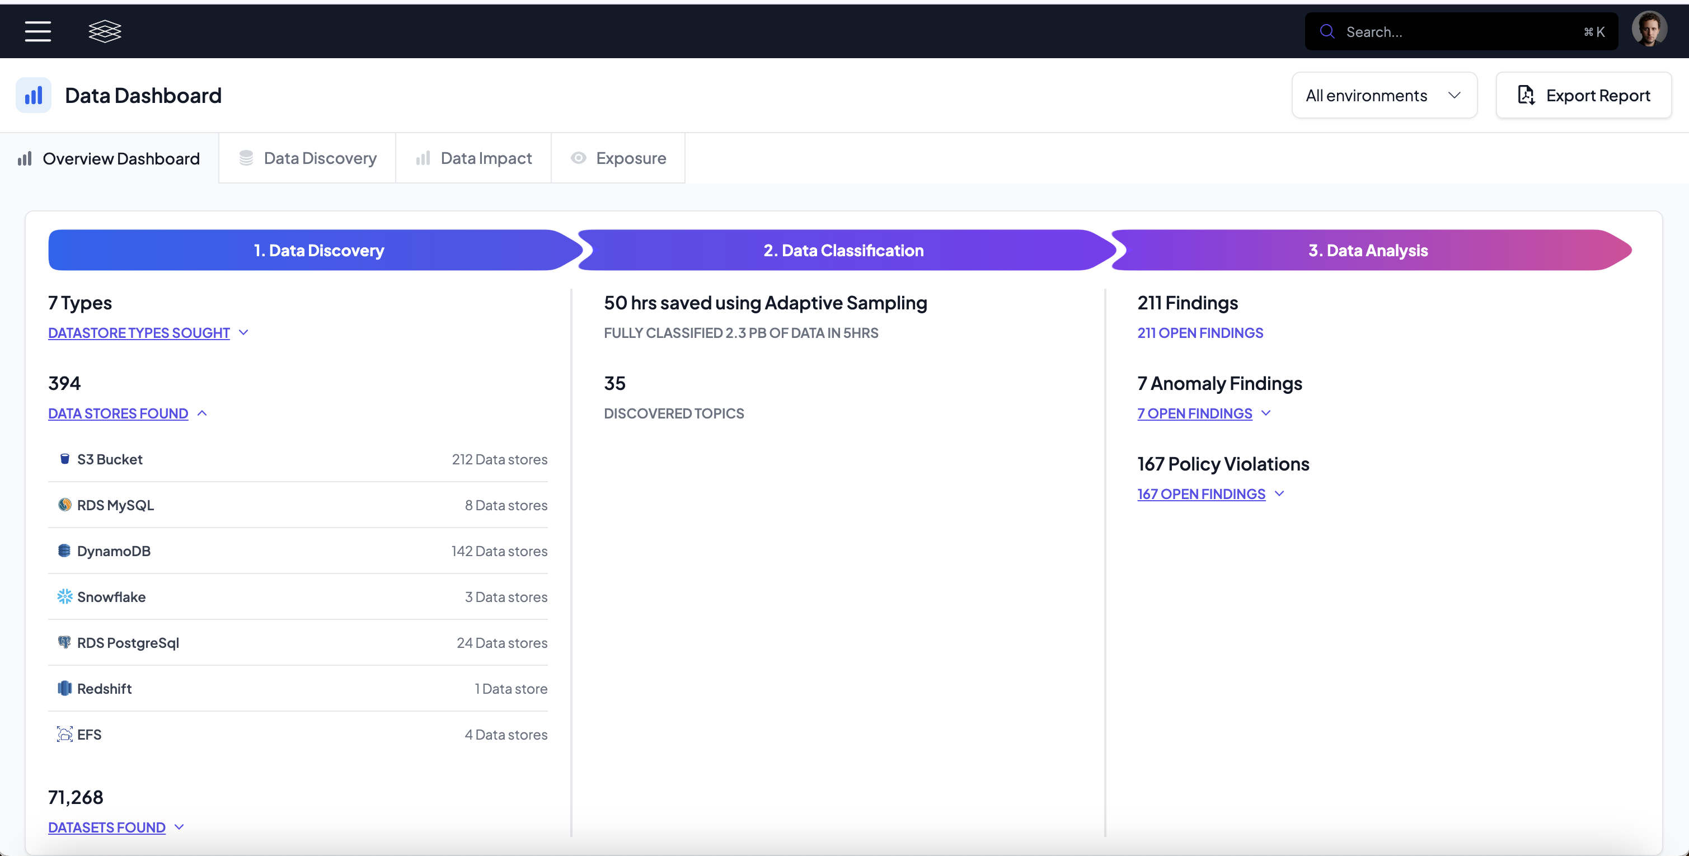Click the Data Impact chart icon
This screenshot has width=1689, height=856.
(x=424, y=158)
